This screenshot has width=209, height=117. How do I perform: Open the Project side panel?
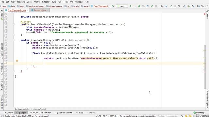[x=2, y=15]
